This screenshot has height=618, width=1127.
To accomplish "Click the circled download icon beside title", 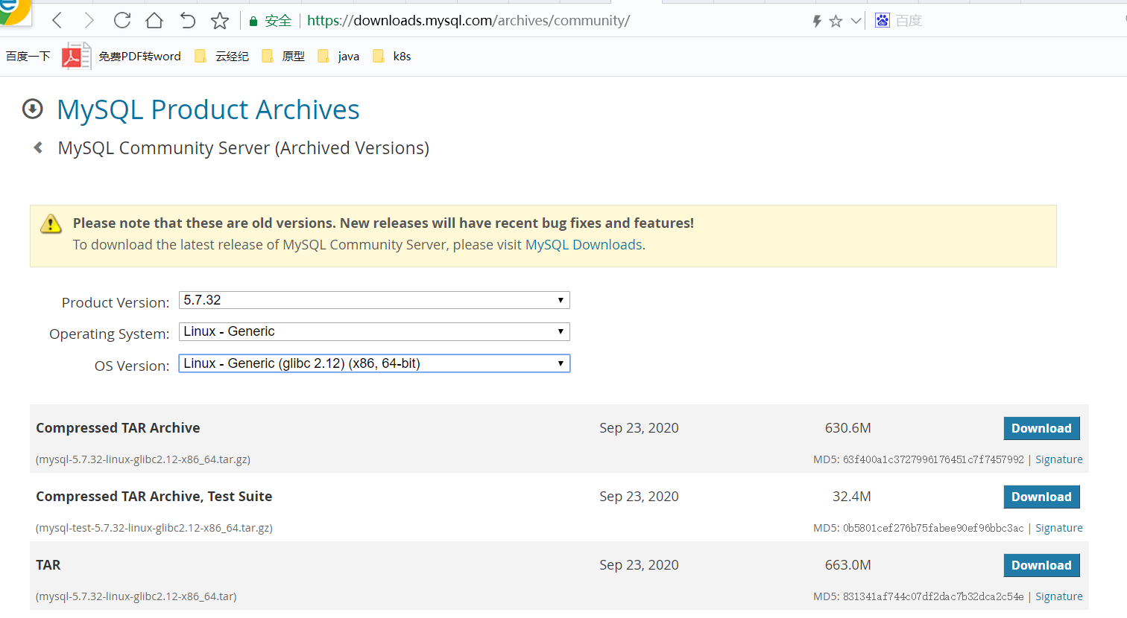I will coord(33,109).
